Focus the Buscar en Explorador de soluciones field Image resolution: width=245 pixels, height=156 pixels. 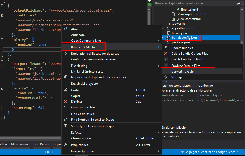click(x=195, y=3)
